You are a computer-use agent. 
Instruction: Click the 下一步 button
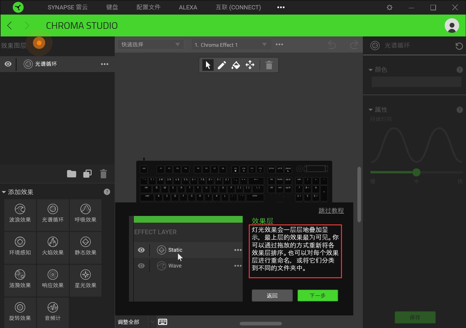[x=318, y=296]
